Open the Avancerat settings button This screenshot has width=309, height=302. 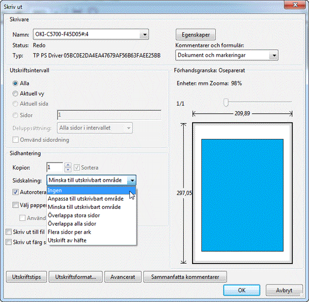point(123,277)
